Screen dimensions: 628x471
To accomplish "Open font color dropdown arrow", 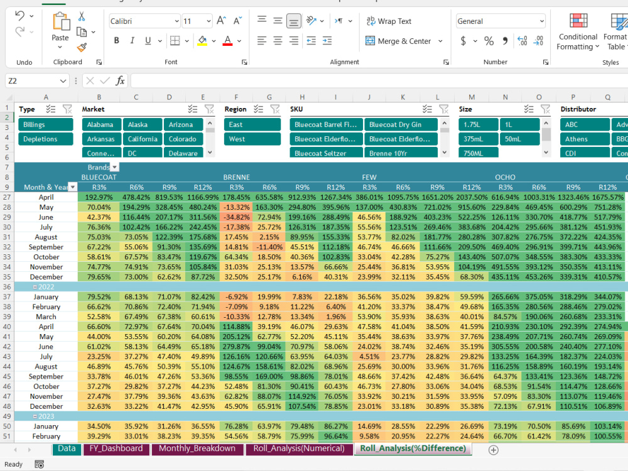I will point(239,41).
